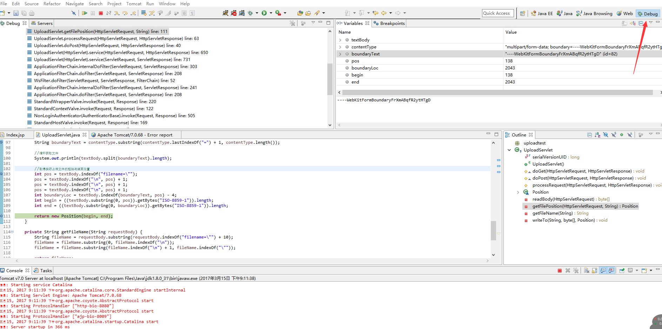Image resolution: width=662 pixels, height=329 pixels.
Task: Toggle alphabetical sort in the Outline view
Action: point(597,135)
